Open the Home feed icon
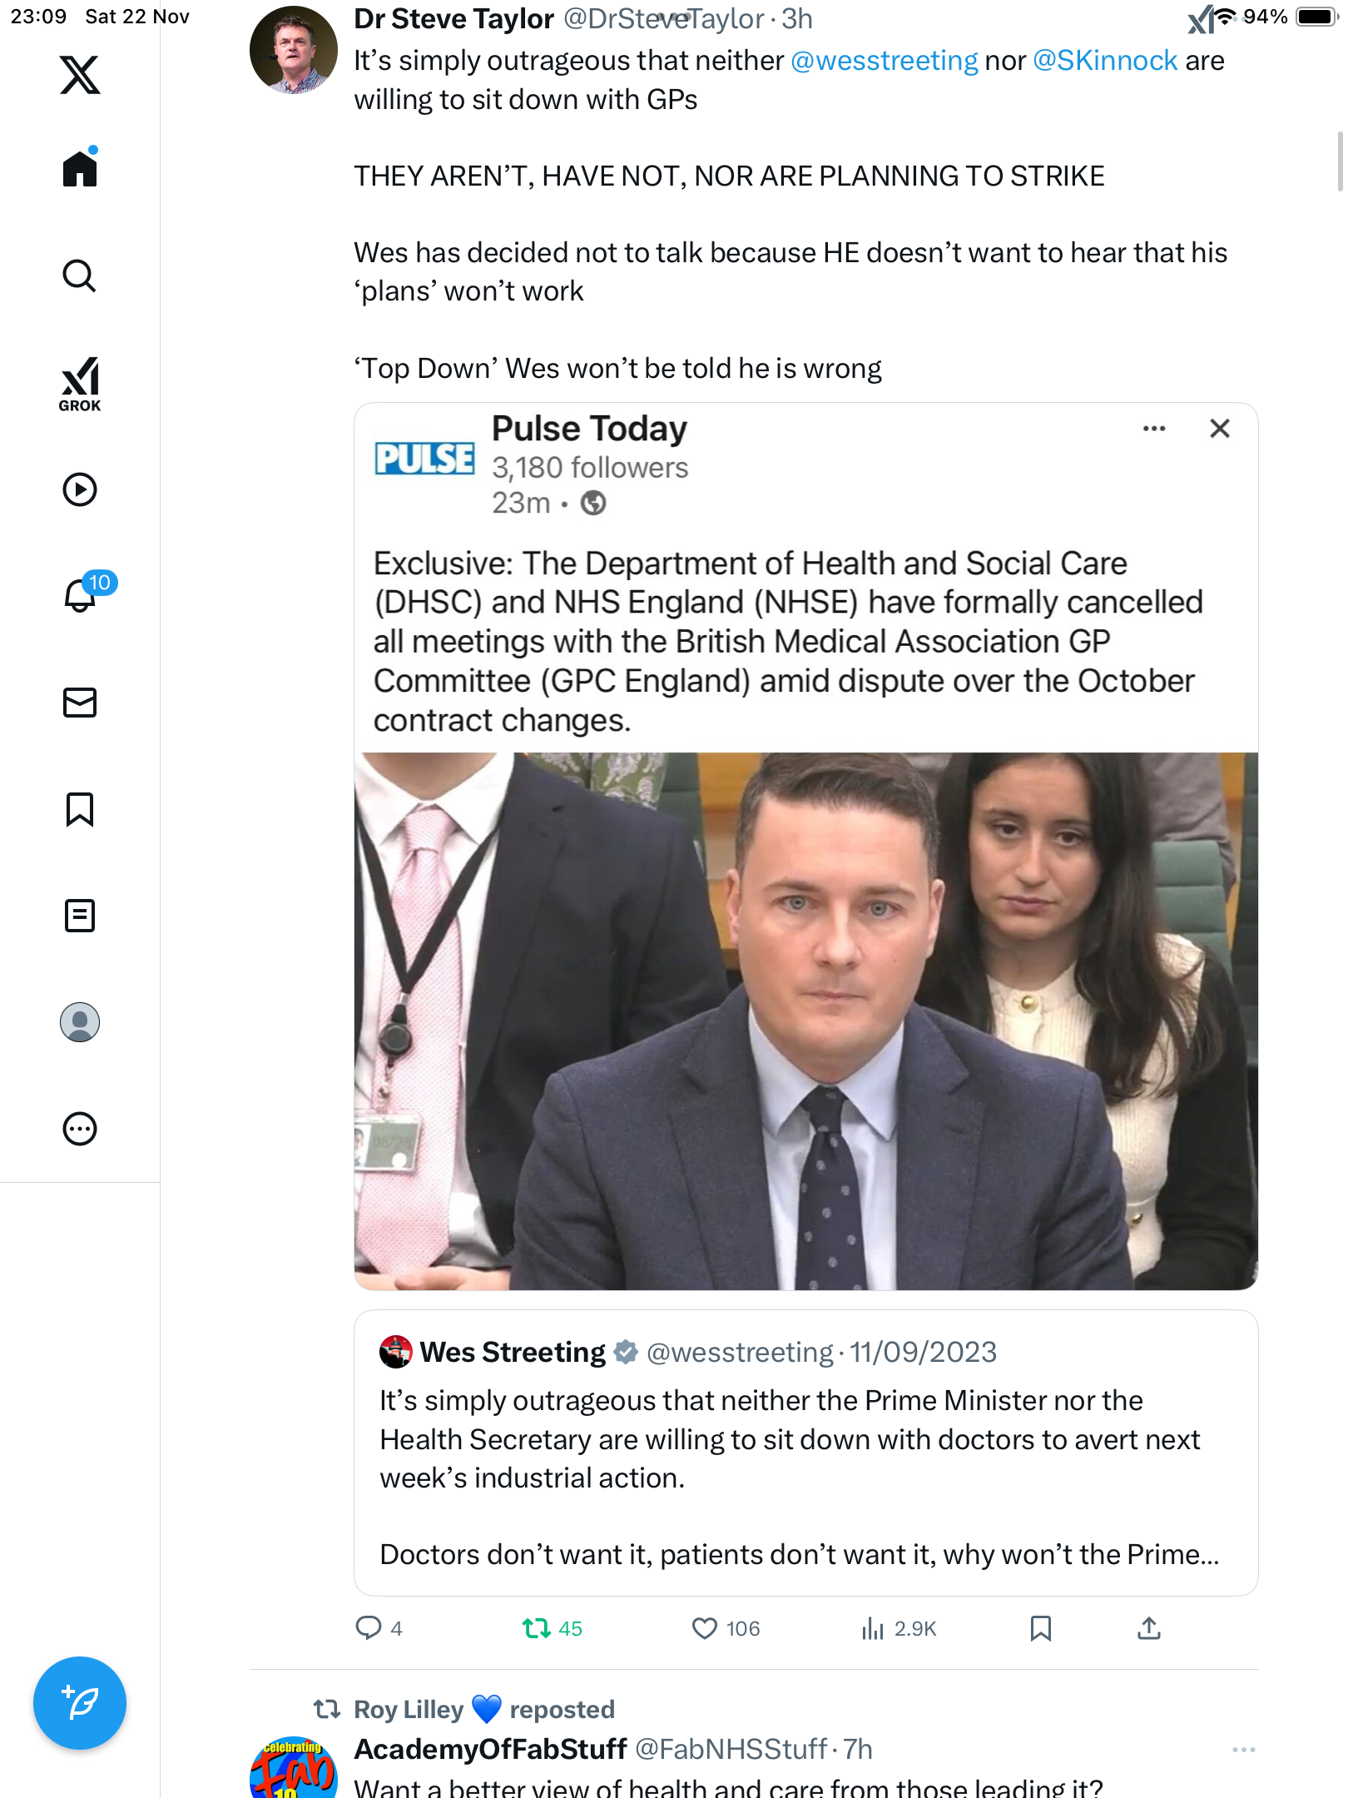The image size is (1348, 1798). point(80,168)
